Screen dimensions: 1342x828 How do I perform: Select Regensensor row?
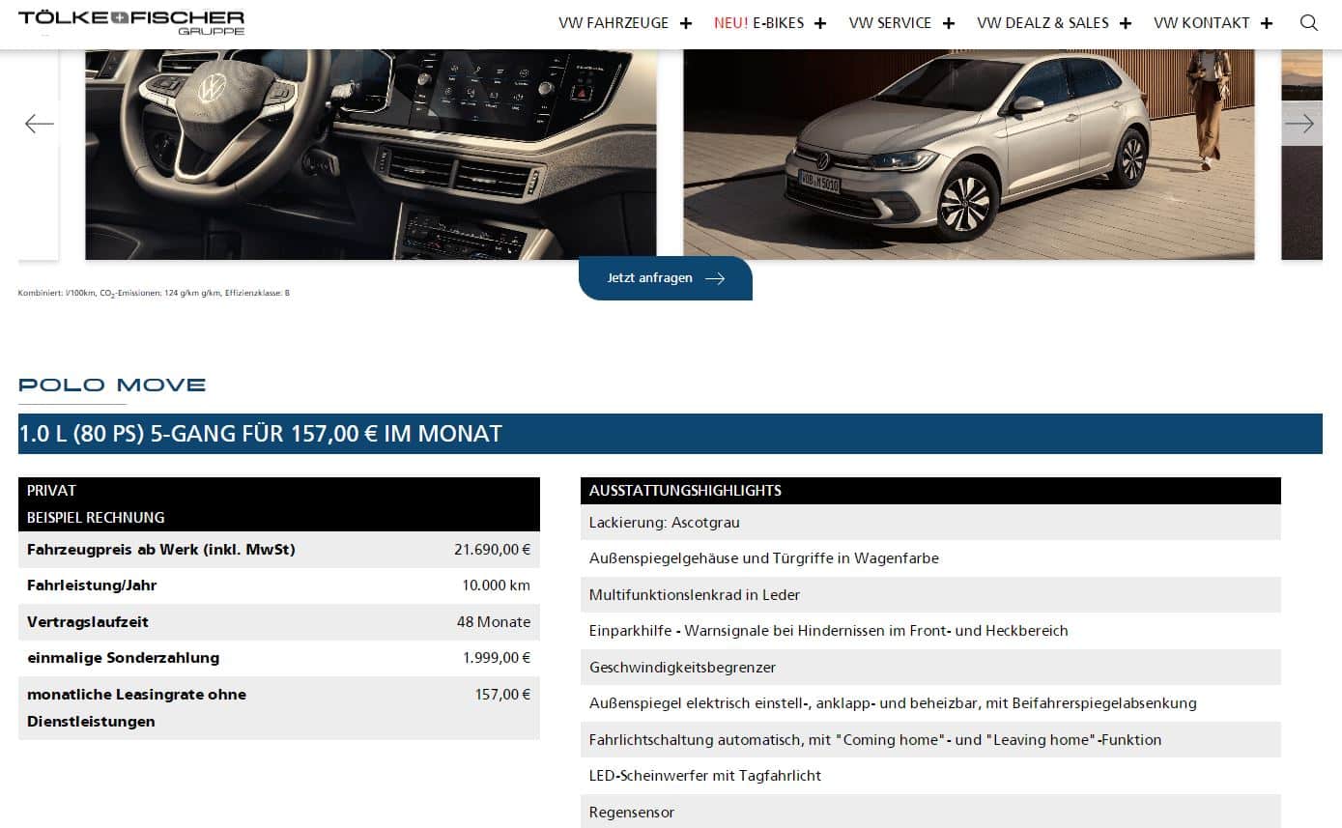[930, 812]
